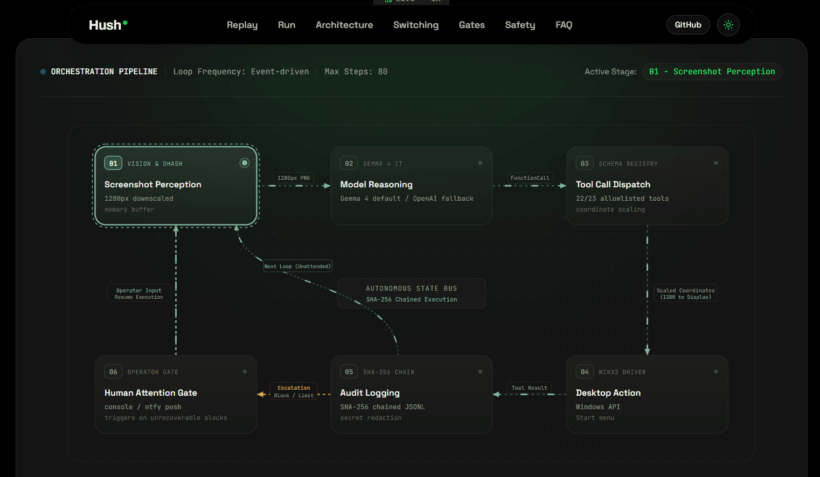Toggle the light/dark theme sun icon
The width and height of the screenshot is (820, 477).
pyautogui.click(x=728, y=25)
